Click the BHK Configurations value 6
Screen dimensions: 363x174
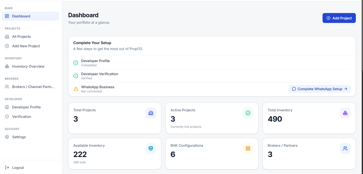173,154
